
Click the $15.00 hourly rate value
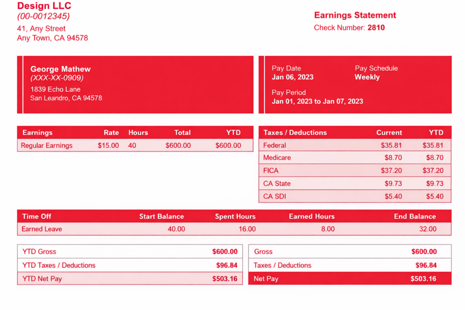pyautogui.click(x=108, y=146)
